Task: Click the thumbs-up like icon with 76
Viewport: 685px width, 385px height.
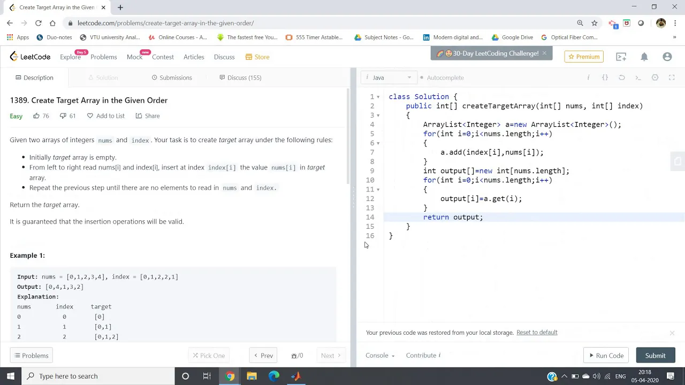Action: point(36,115)
